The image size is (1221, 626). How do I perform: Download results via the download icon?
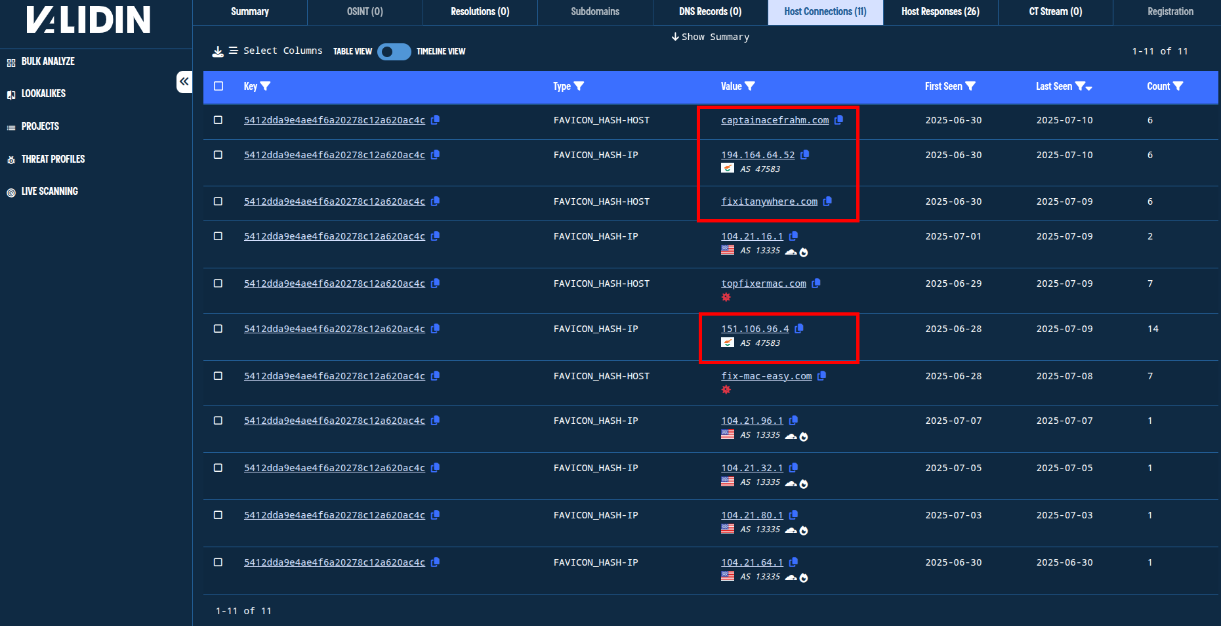tap(218, 51)
